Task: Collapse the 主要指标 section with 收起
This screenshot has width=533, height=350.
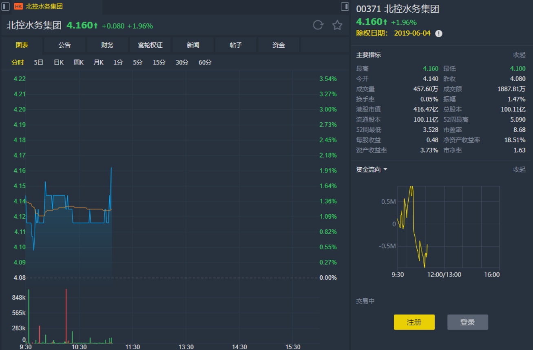Action: 519,55
